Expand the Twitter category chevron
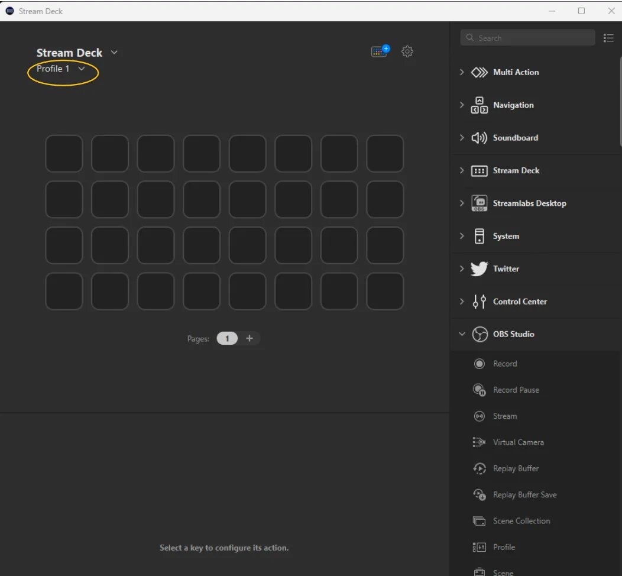 [462, 268]
